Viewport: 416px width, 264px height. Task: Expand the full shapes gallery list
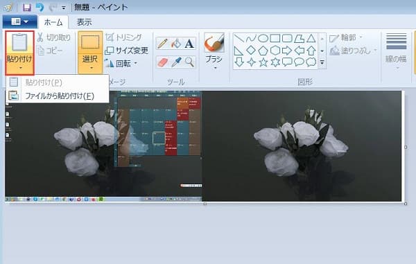322,63
